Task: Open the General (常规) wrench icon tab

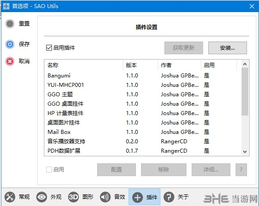Action: (10, 197)
